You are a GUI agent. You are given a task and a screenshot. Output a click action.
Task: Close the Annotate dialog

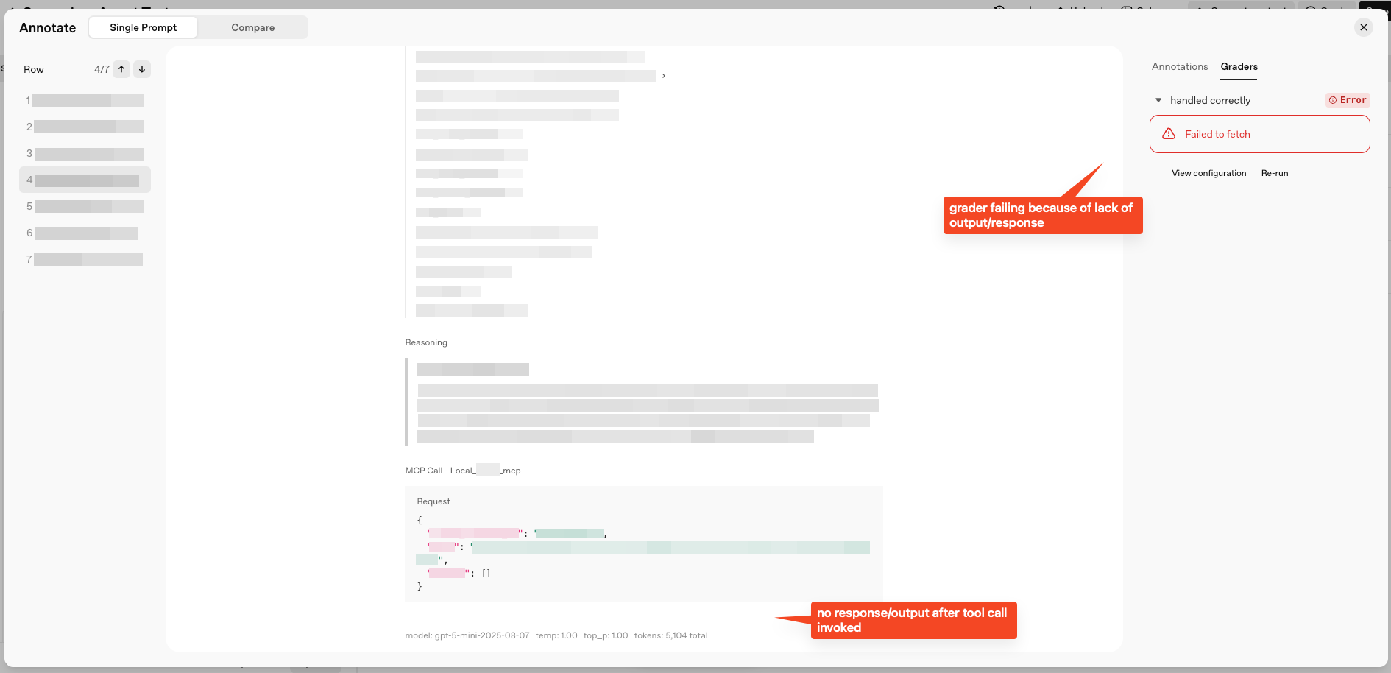(1364, 27)
